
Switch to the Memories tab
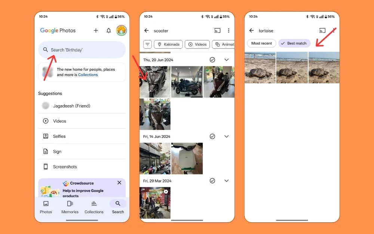click(x=70, y=207)
